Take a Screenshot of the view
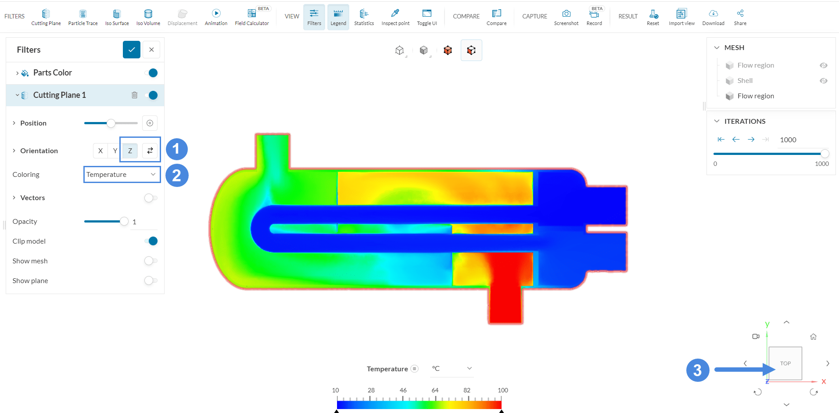Screen dimensions: 839x413 point(566,16)
